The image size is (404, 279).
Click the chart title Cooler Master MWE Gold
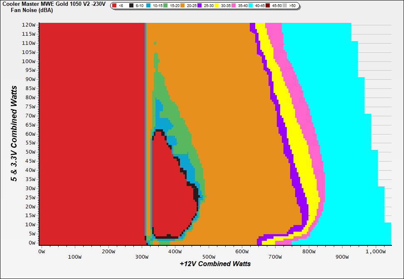54,4
